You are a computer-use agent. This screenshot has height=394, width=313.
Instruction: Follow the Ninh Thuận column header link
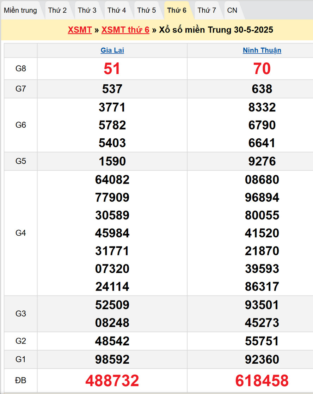pyautogui.click(x=262, y=50)
